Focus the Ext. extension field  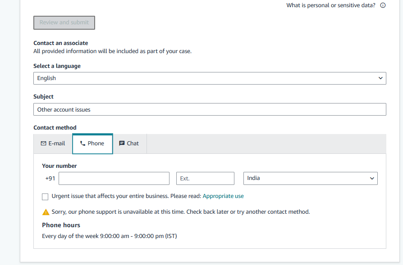(x=205, y=178)
